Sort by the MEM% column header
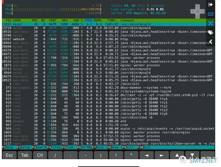 click(x=98, y=20)
